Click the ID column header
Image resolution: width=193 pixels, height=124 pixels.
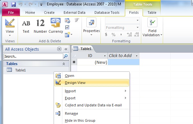pyautogui.click(x=90, y=56)
